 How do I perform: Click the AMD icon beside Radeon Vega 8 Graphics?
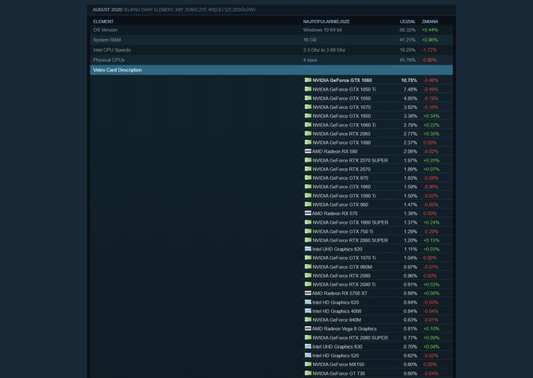click(308, 329)
